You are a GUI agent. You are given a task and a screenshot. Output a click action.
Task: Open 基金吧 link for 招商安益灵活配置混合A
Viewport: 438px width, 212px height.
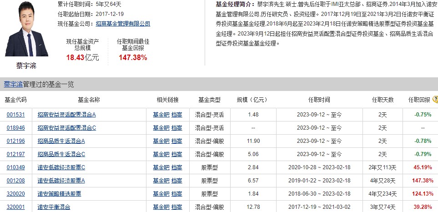[161, 115]
